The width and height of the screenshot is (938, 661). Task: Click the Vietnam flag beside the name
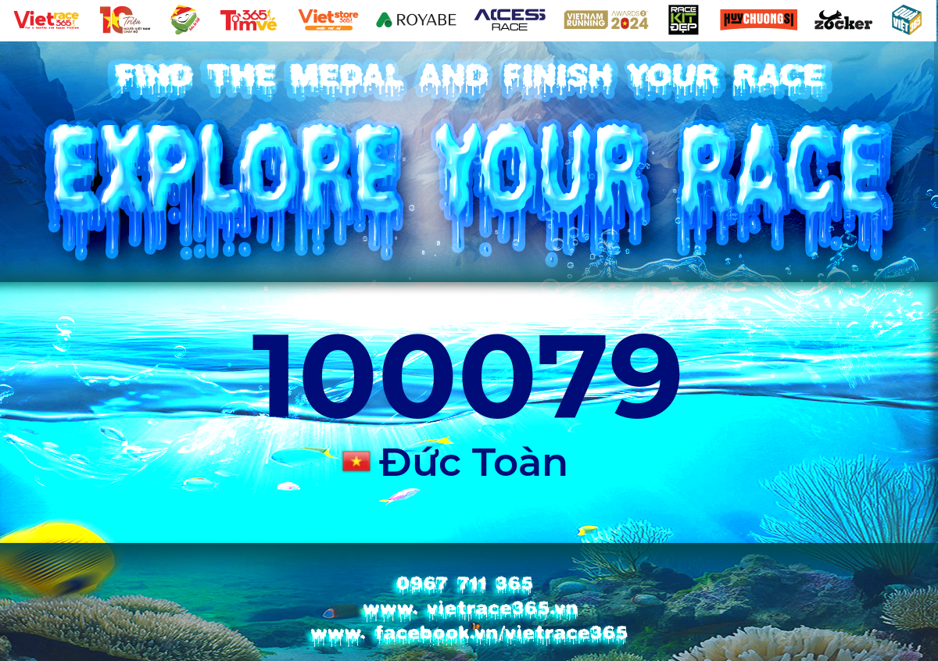[x=356, y=462]
